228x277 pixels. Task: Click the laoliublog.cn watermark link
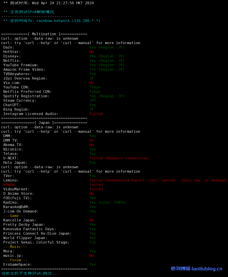196,269
